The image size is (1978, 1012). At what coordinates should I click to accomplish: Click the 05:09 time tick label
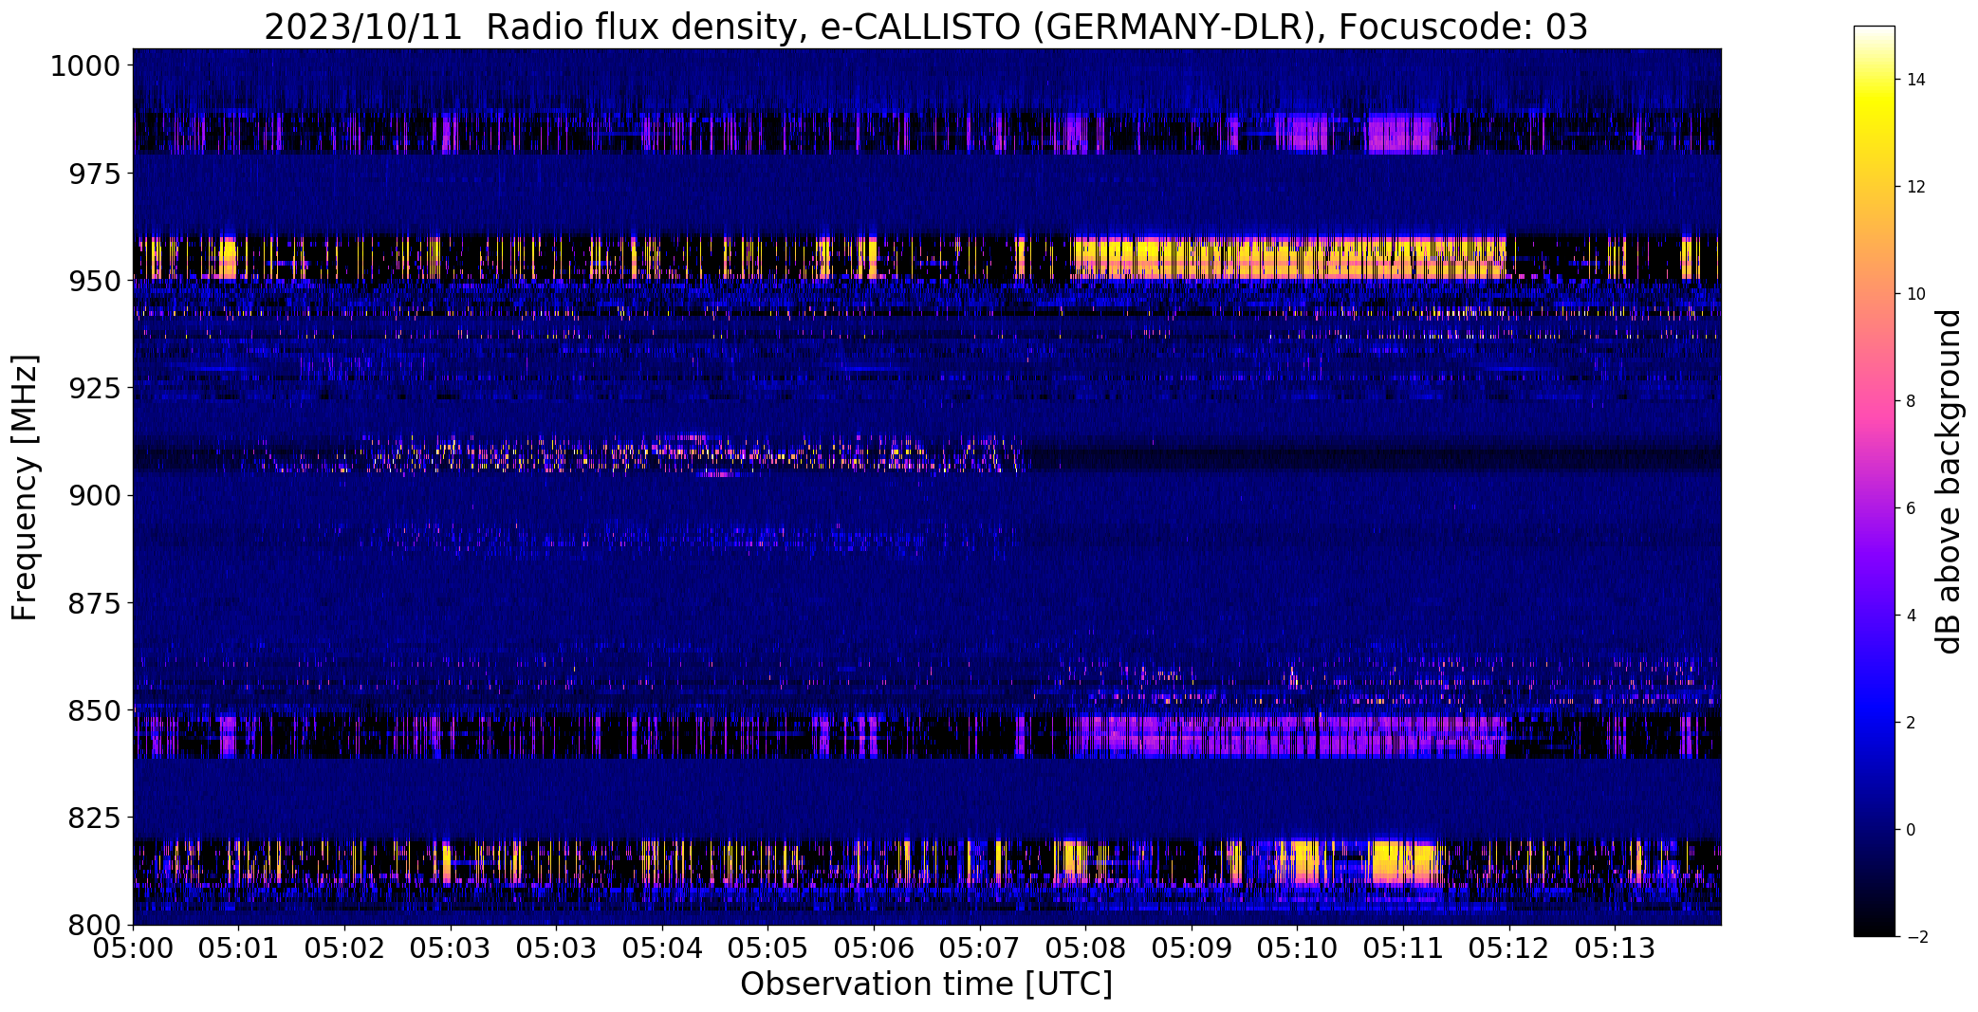1191,948
